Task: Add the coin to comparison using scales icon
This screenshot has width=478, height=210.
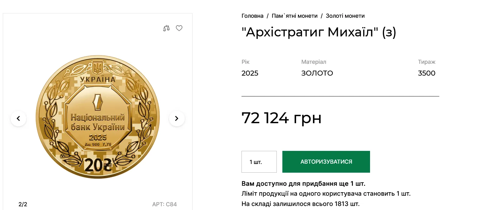Action: coord(166,28)
